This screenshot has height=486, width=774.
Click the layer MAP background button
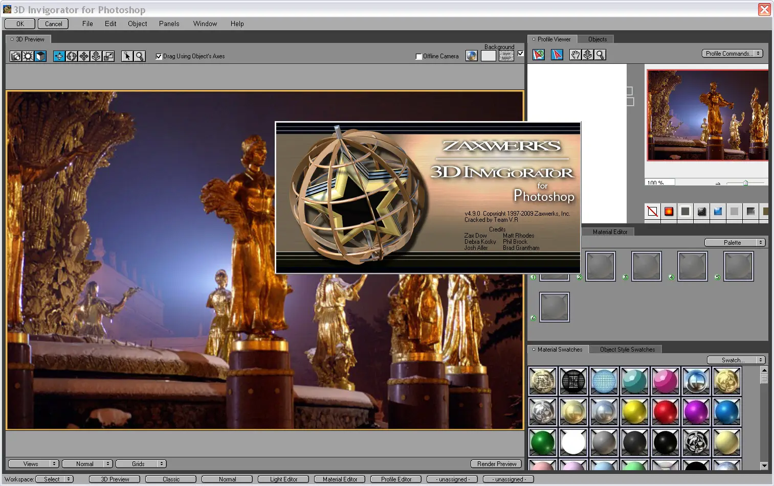(x=506, y=56)
